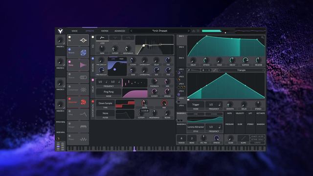Screen dimensions: 313x176
Task: Toggle the EQ panel power button
Action: 93,37
